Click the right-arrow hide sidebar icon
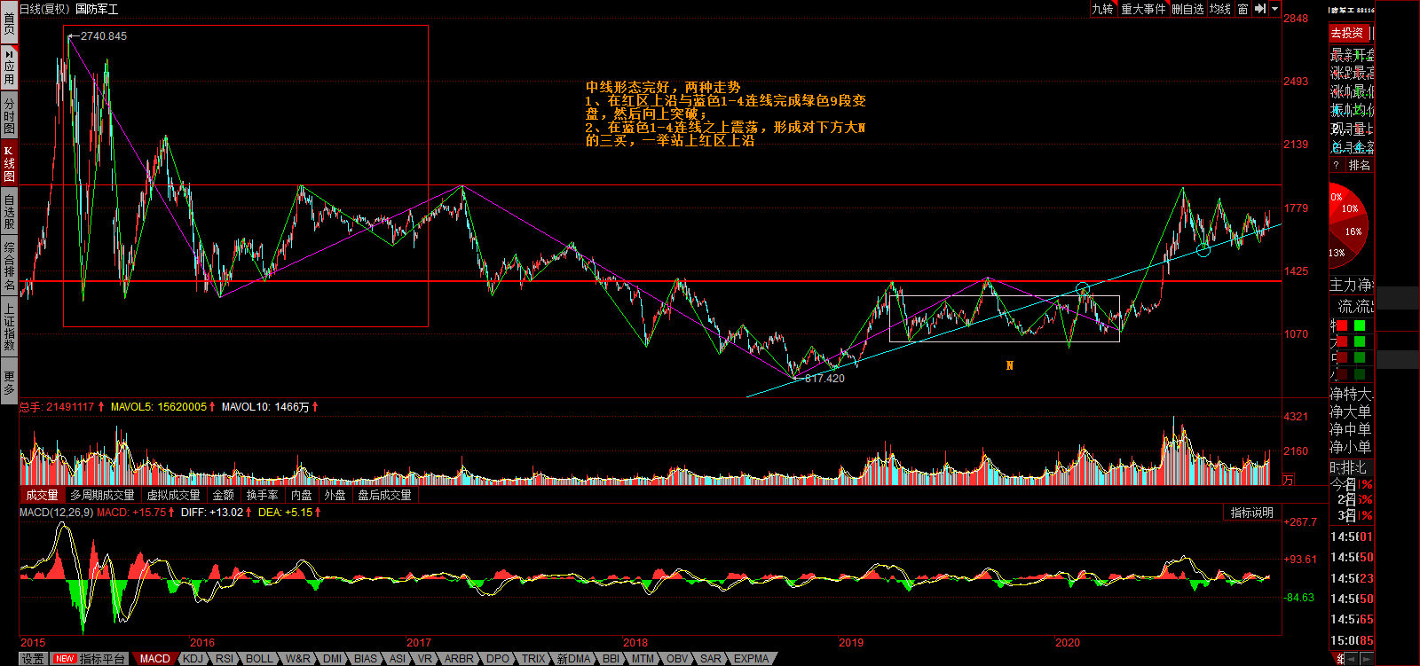The height and width of the screenshot is (666, 1420). tap(1260, 9)
